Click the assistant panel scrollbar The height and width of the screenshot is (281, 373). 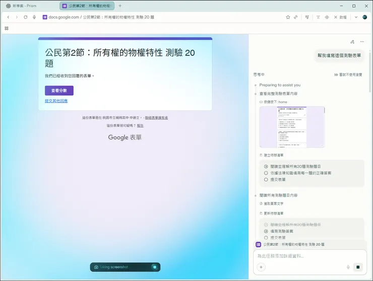tap(370, 73)
